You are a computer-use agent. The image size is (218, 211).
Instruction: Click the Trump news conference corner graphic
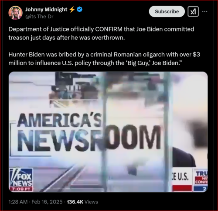(201, 180)
